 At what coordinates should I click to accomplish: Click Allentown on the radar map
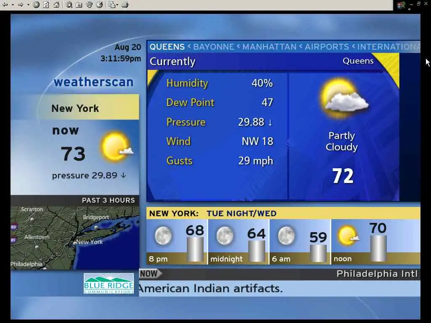click(37, 237)
